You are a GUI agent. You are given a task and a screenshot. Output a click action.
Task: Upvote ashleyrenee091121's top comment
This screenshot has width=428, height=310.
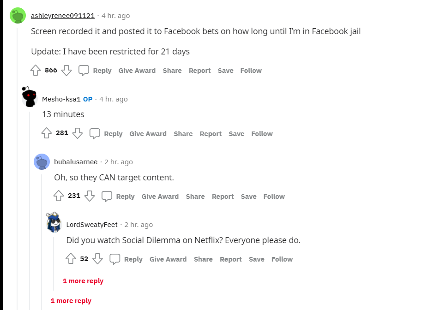point(35,70)
